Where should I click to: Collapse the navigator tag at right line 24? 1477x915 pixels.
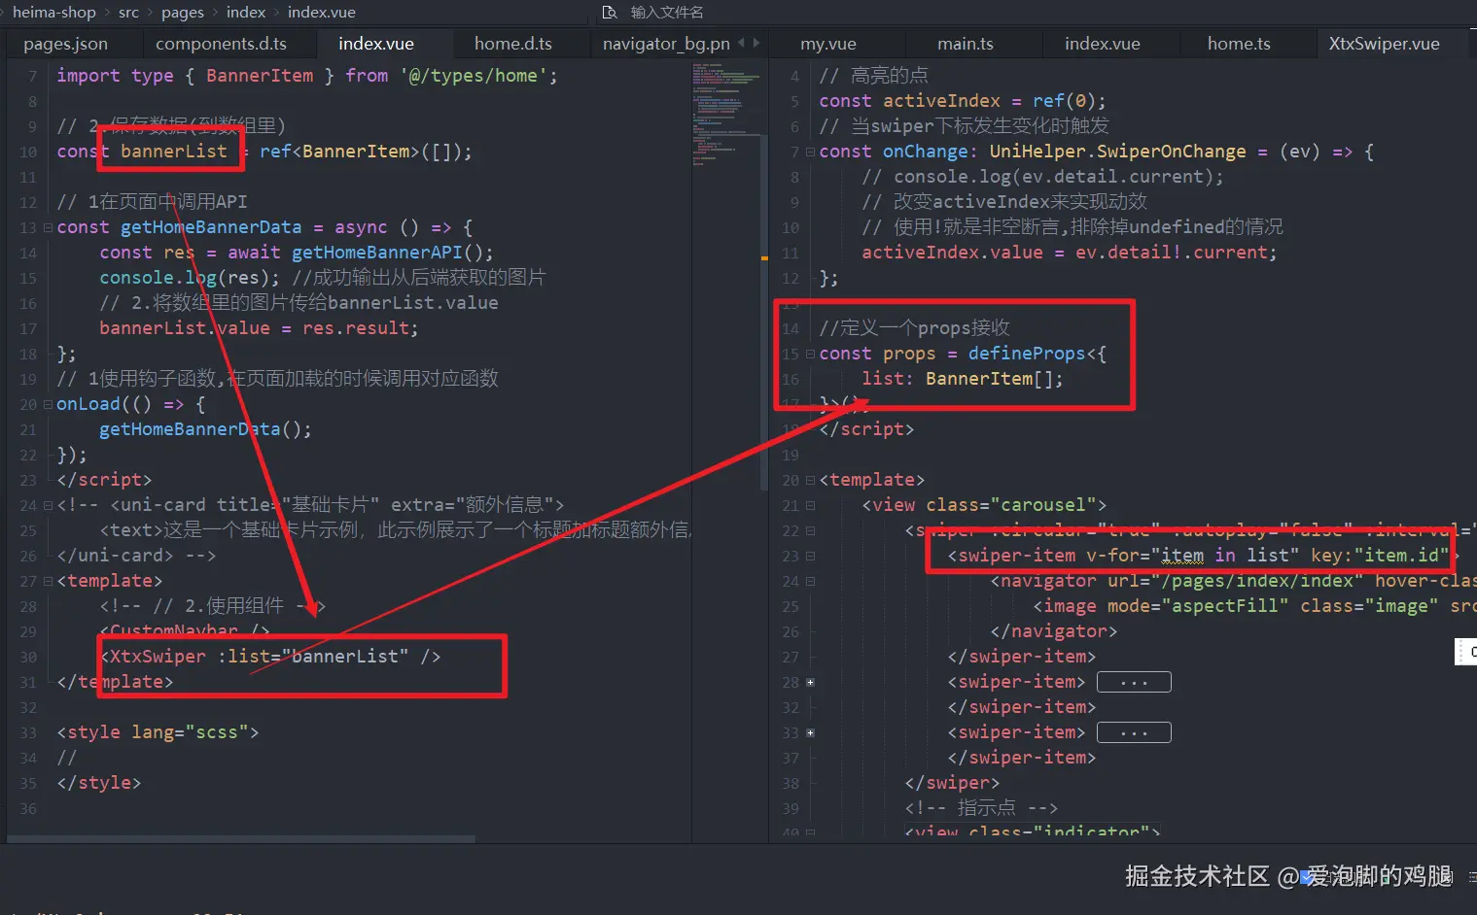point(809,581)
